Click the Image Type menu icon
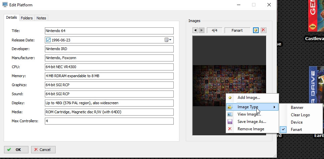The image size is (324, 159). click(230, 107)
